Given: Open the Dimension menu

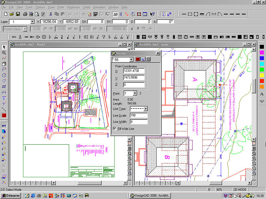Looking at the screenshot, I should pyautogui.click(x=73, y=7).
